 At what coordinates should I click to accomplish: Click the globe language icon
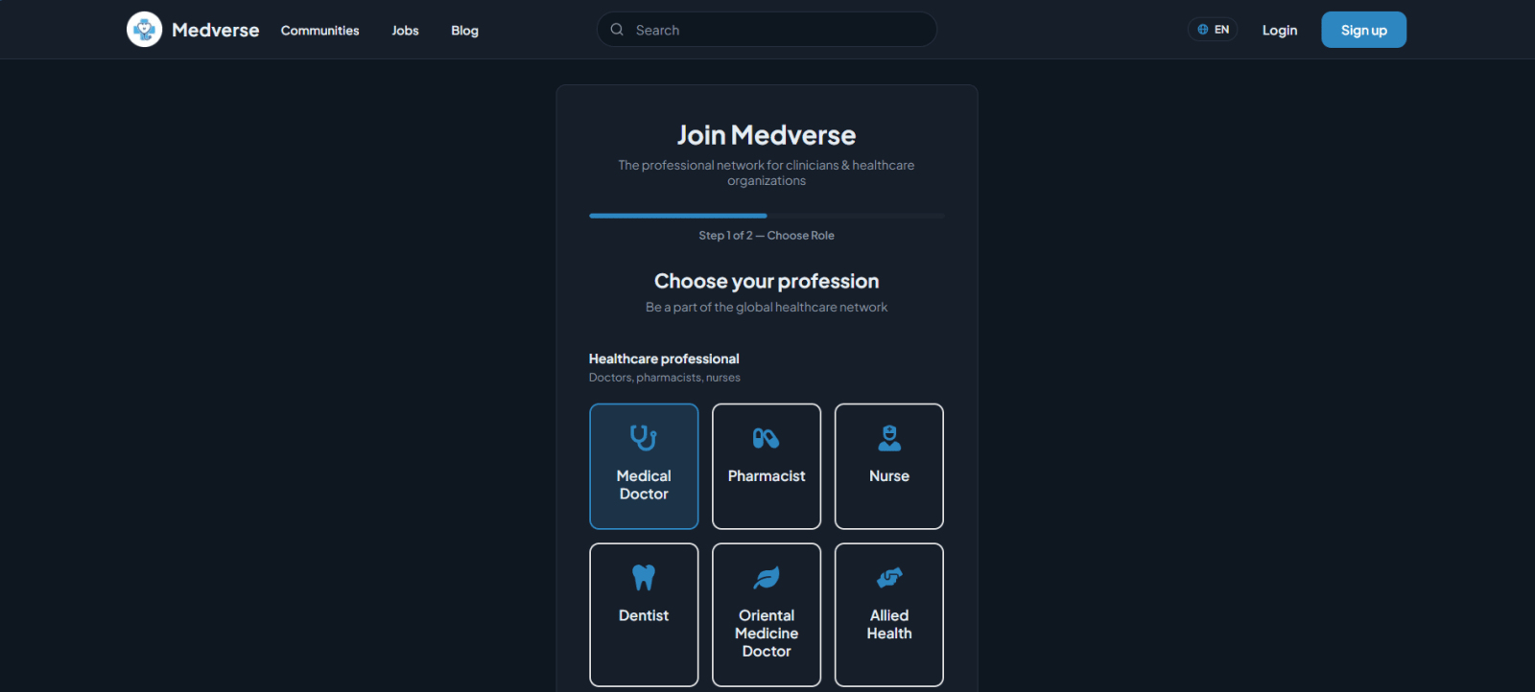coord(1203,30)
